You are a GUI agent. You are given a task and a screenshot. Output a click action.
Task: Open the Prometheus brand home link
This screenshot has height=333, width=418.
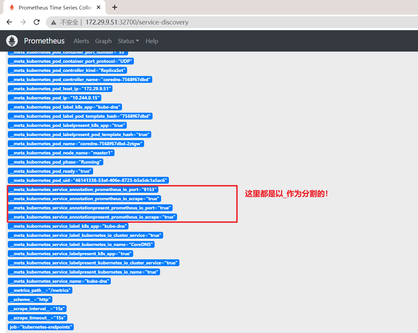tap(44, 41)
